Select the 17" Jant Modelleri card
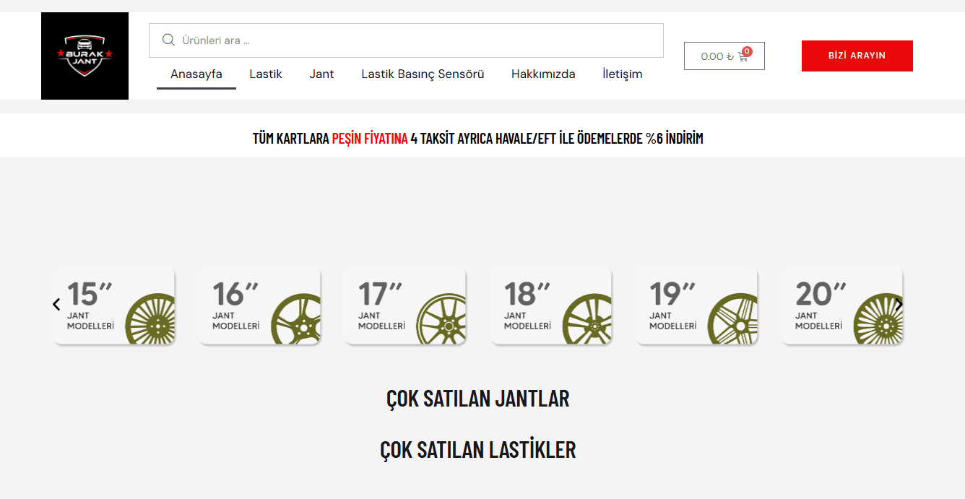The image size is (965, 499). point(404,305)
